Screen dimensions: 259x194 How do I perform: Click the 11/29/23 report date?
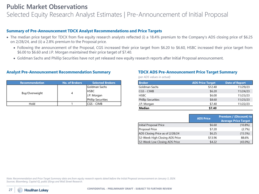pos(244,87)
